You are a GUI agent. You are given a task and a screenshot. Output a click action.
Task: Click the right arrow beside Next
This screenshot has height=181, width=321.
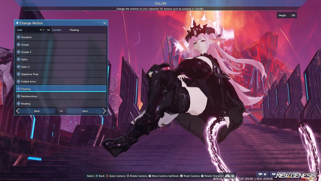click(x=104, y=111)
